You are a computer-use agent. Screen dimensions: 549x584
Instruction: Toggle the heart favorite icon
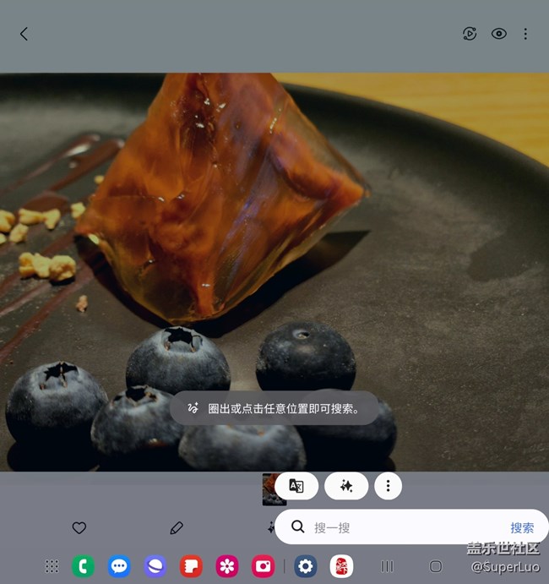click(x=79, y=527)
